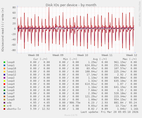Select the loop2 legend label
The width and height of the screenshot is (142, 118).
point(11,78)
